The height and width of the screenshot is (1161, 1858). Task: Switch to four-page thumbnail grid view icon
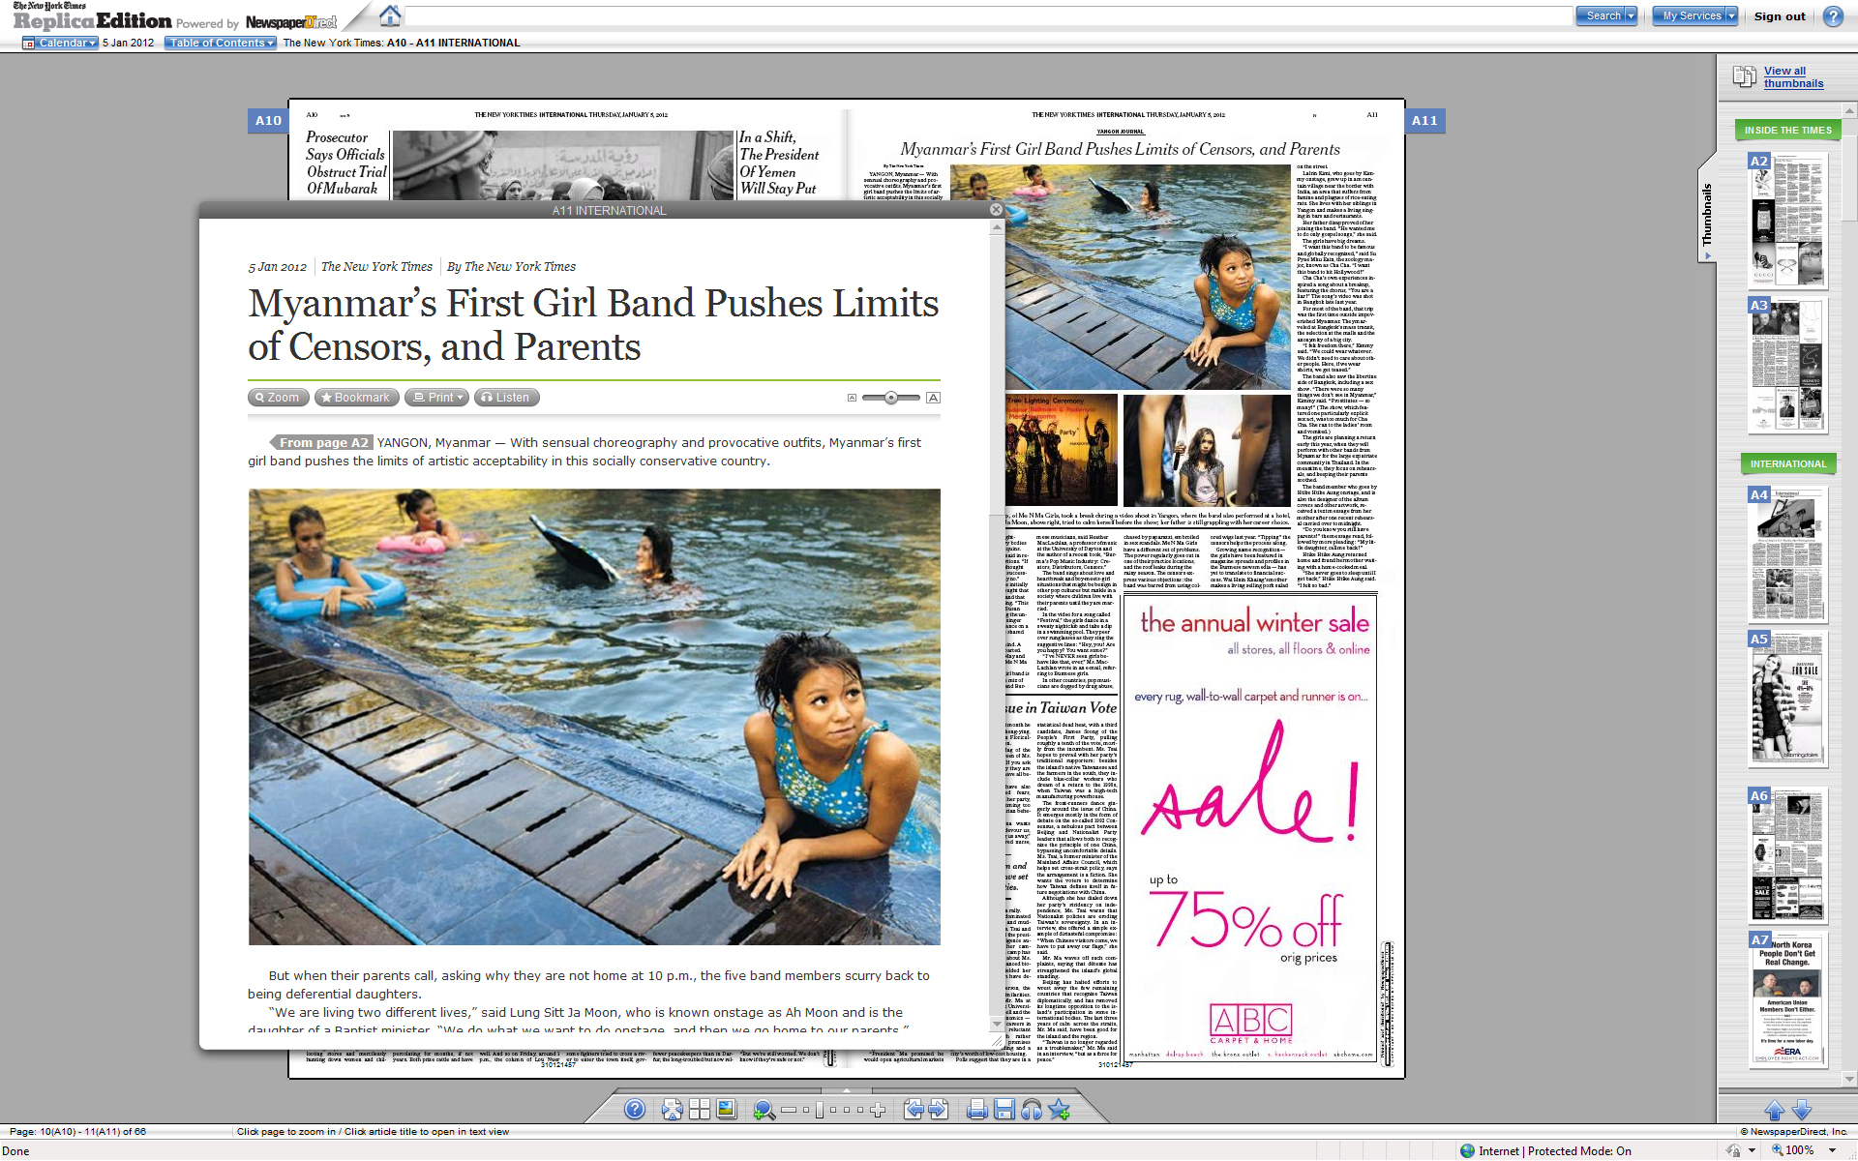tap(700, 1110)
